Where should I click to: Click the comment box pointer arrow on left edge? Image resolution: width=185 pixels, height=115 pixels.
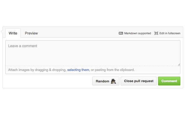[2, 32]
